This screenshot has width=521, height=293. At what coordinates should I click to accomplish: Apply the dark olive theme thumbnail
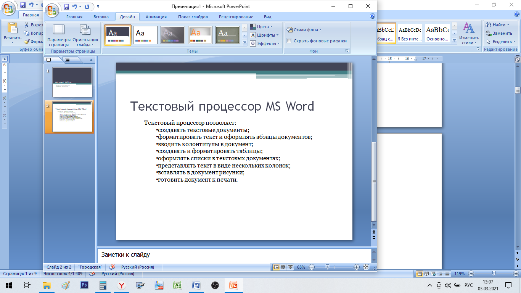point(228,35)
